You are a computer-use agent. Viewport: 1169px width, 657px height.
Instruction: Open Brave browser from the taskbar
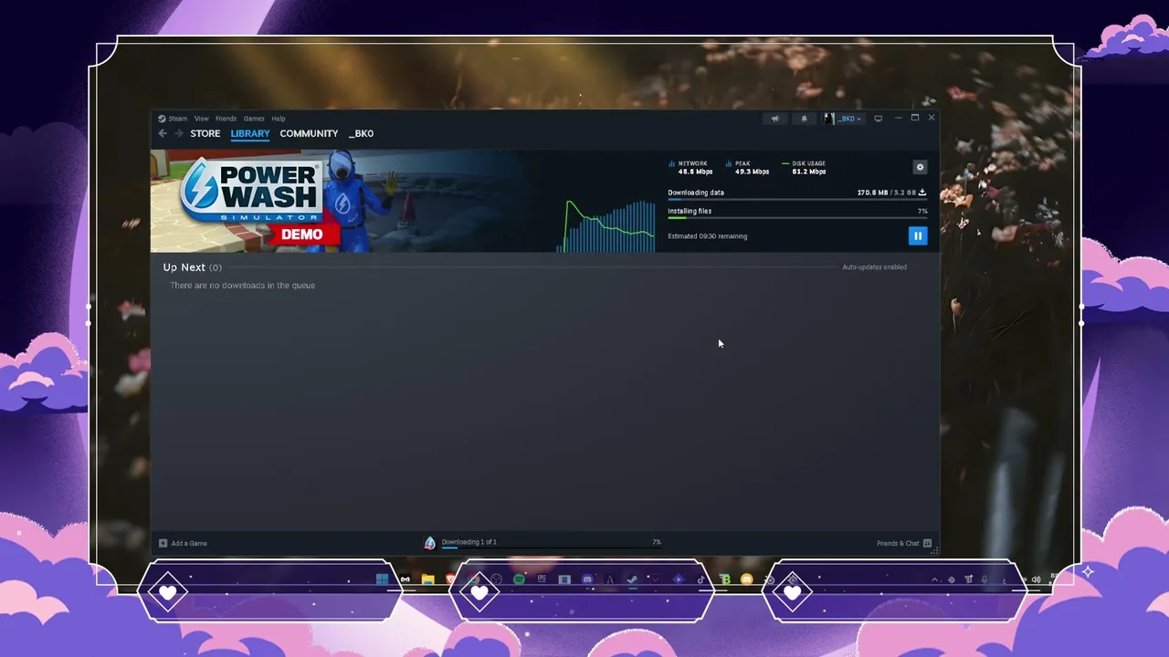point(450,579)
